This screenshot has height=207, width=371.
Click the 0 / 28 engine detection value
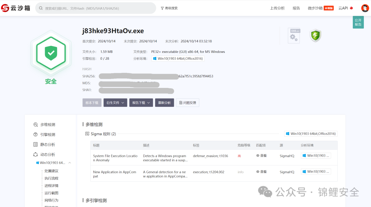(x=104, y=59)
